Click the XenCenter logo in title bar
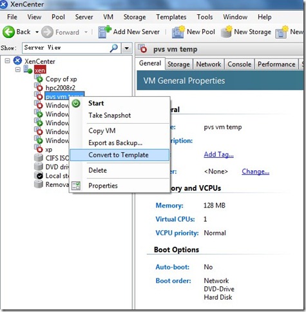Screen dimensions: 306x312 (x=3, y=5)
